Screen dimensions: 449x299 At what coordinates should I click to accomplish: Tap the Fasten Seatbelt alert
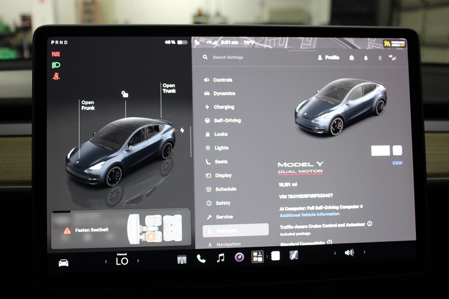86,230
